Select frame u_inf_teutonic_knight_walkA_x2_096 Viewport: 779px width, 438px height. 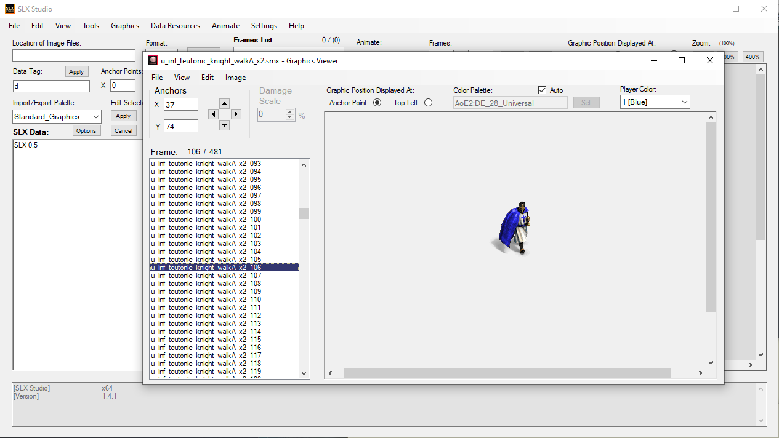tap(224, 188)
